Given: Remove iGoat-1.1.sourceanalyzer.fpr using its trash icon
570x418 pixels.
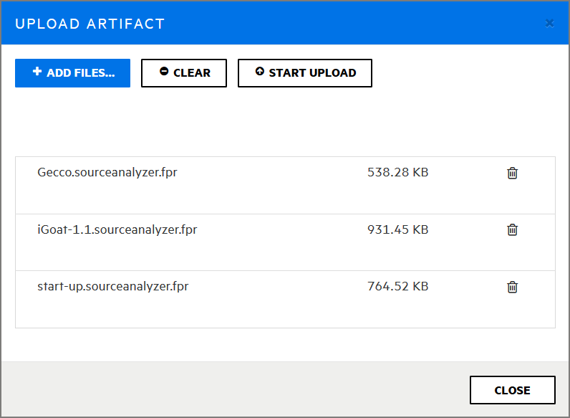Looking at the screenshot, I should pos(512,229).
